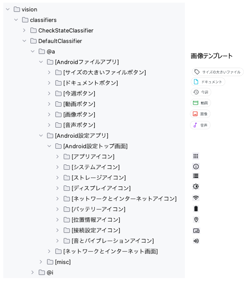This screenshot has width=250, height=281.
Task: Click the connected devices icon
Action: tap(196, 231)
